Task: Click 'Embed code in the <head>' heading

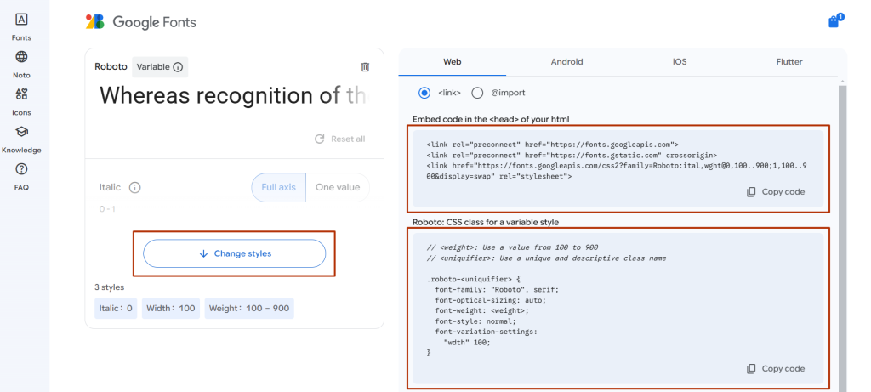Action: point(491,119)
